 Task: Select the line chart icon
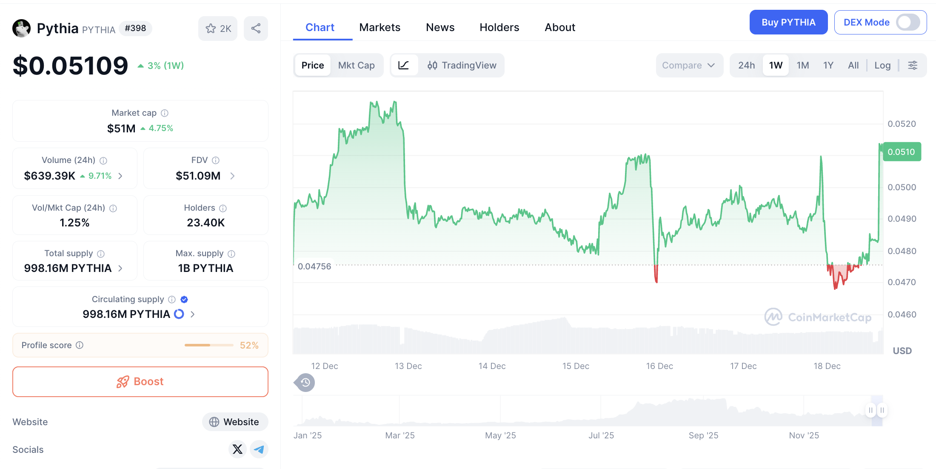tap(403, 65)
